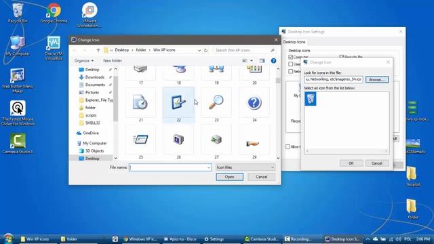Click Browse in small Change Icon dialog
The width and height of the screenshot is (434, 244).
(x=377, y=80)
